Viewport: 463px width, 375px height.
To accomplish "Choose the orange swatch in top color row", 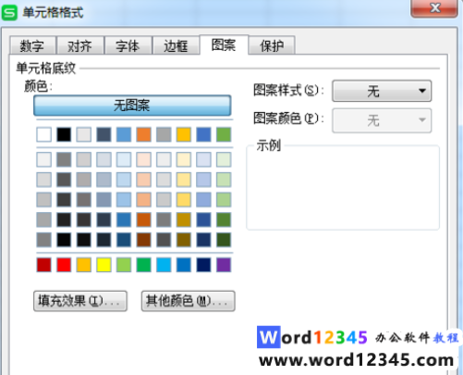I will [144, 134].
